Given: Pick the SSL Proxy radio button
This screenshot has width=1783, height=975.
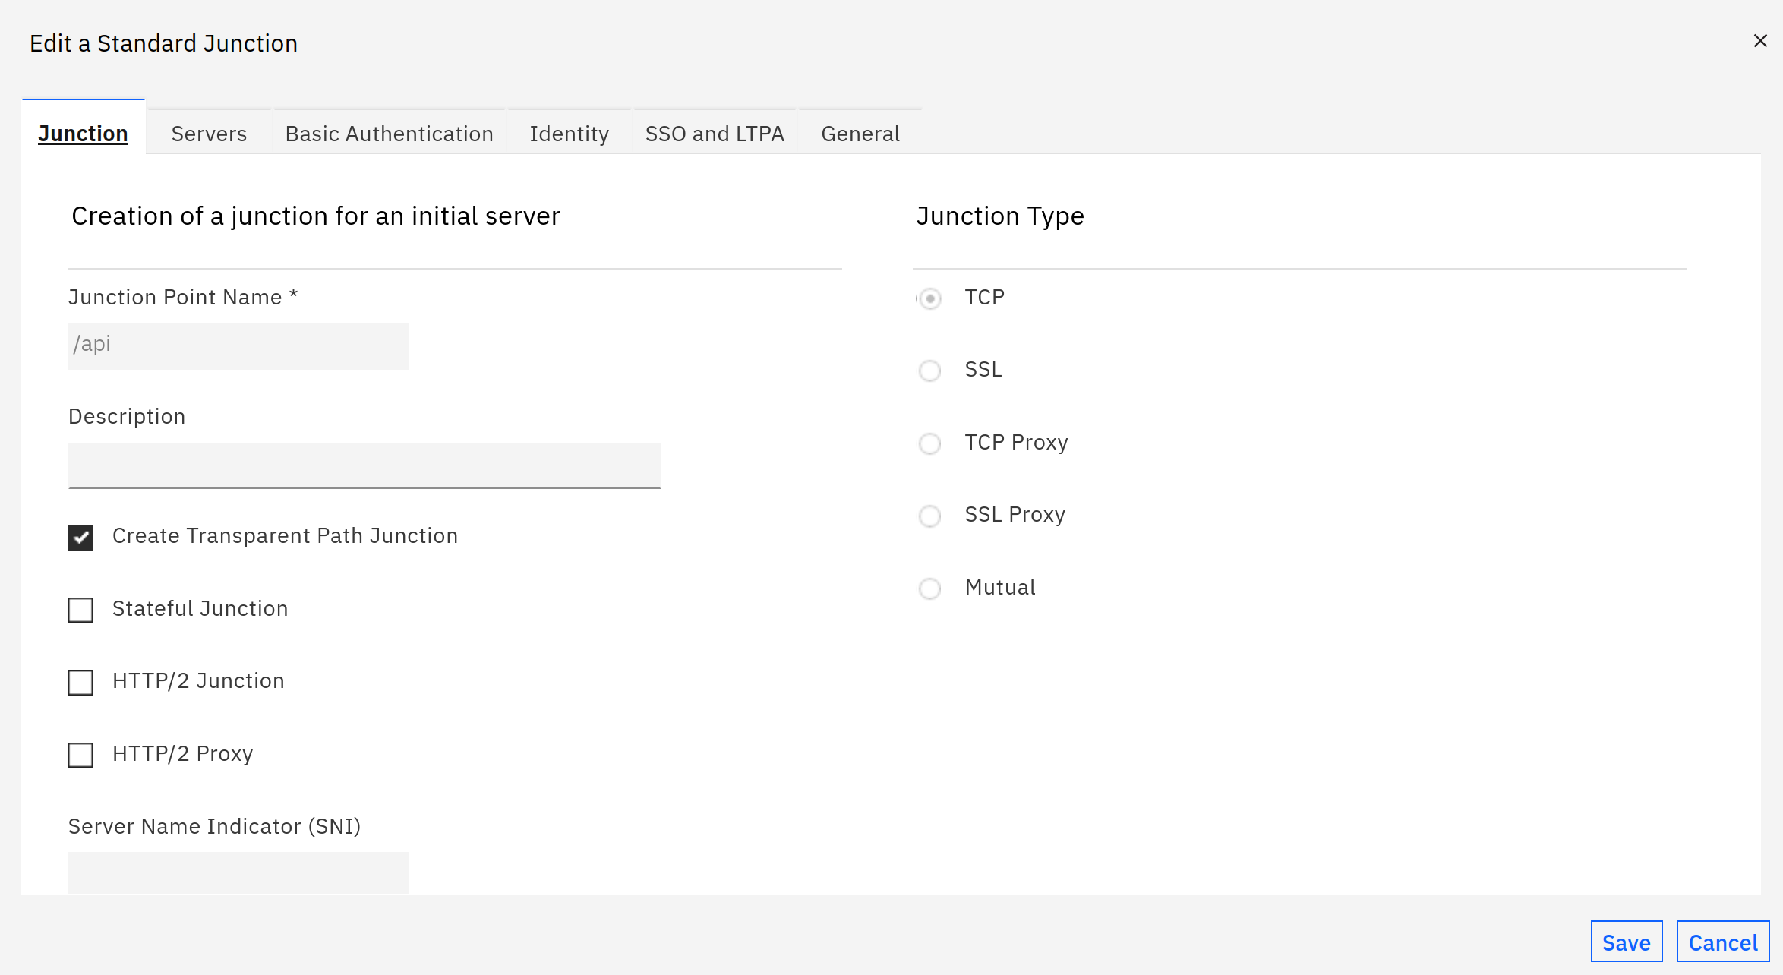Looking at the screenshot, I should [929, 516].
